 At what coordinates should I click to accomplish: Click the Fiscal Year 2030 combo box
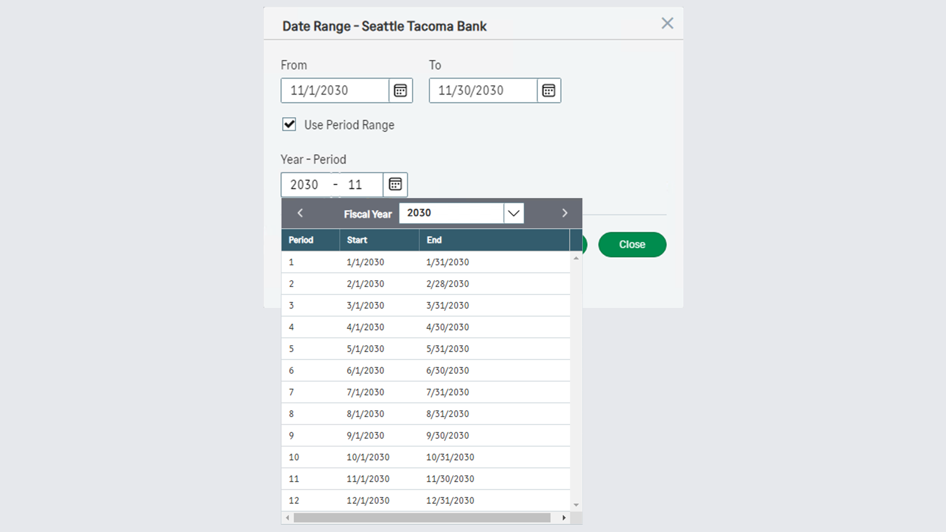[x=451, y=213]
